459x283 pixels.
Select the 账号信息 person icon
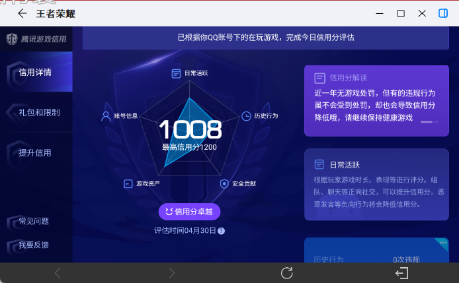tap(106, 116)
